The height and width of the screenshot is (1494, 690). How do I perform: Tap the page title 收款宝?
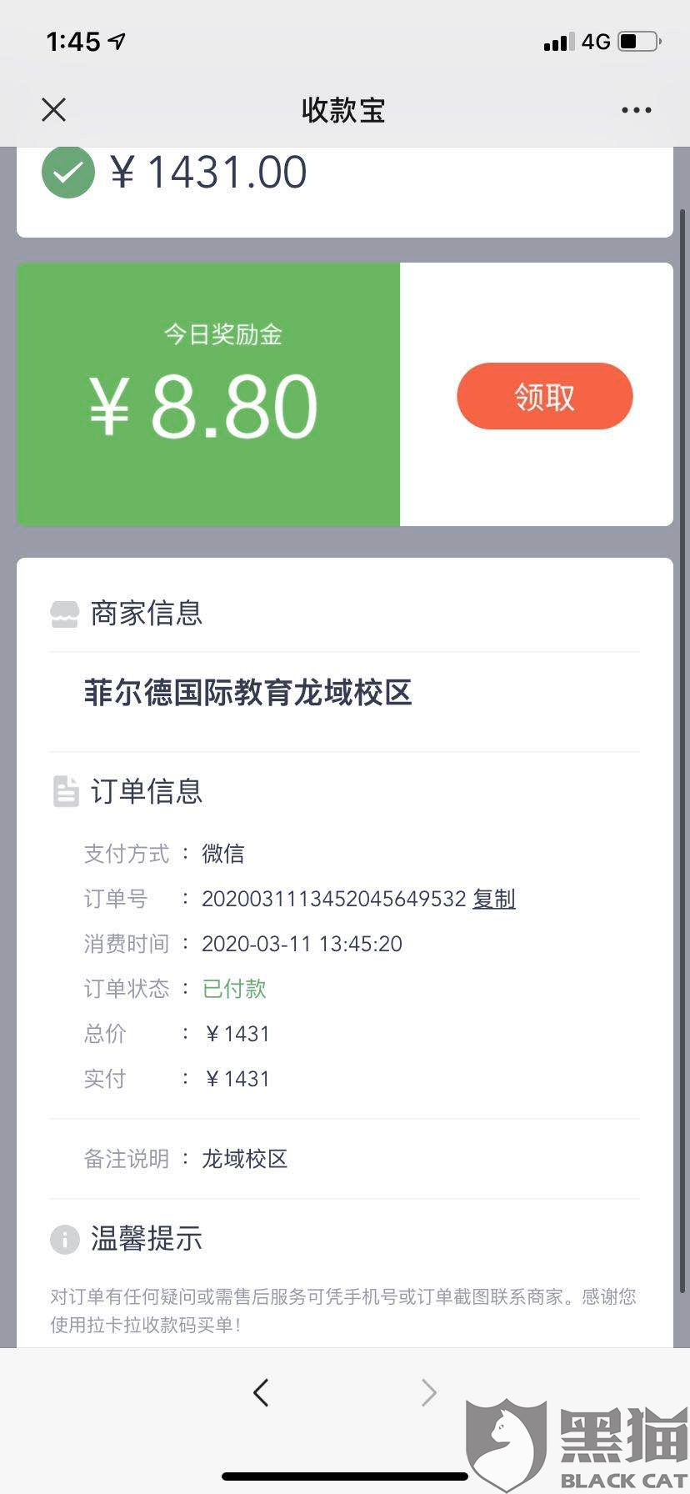click(343, 110)
